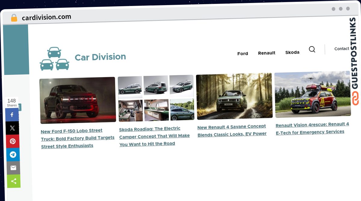Share on X (Twitter) icon
This screenshot has width=361, height=201.
12,128
